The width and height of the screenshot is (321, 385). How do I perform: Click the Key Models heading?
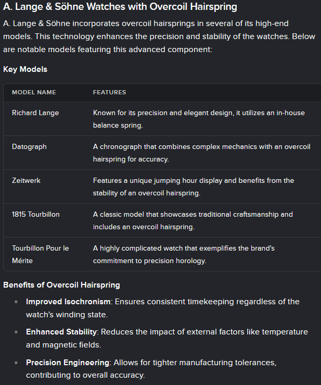[x=25, y=69]
